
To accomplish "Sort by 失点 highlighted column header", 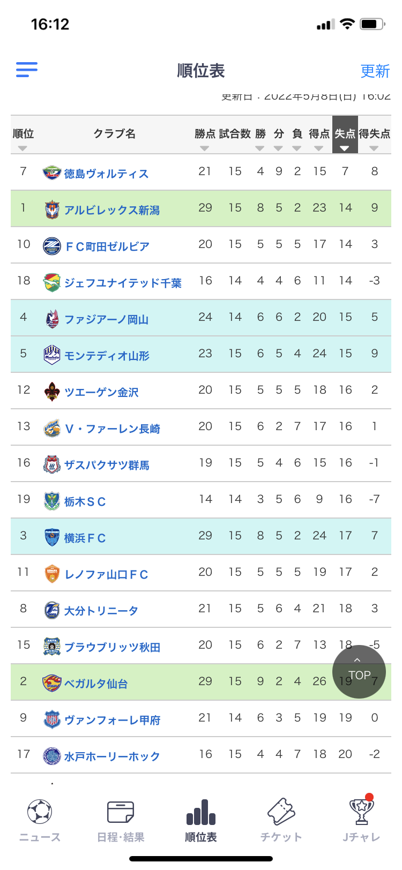I will (345, 135).
